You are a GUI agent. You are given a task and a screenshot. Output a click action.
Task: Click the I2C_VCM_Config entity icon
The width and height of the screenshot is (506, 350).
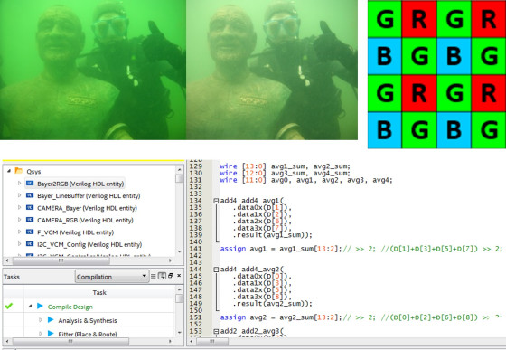30,244
